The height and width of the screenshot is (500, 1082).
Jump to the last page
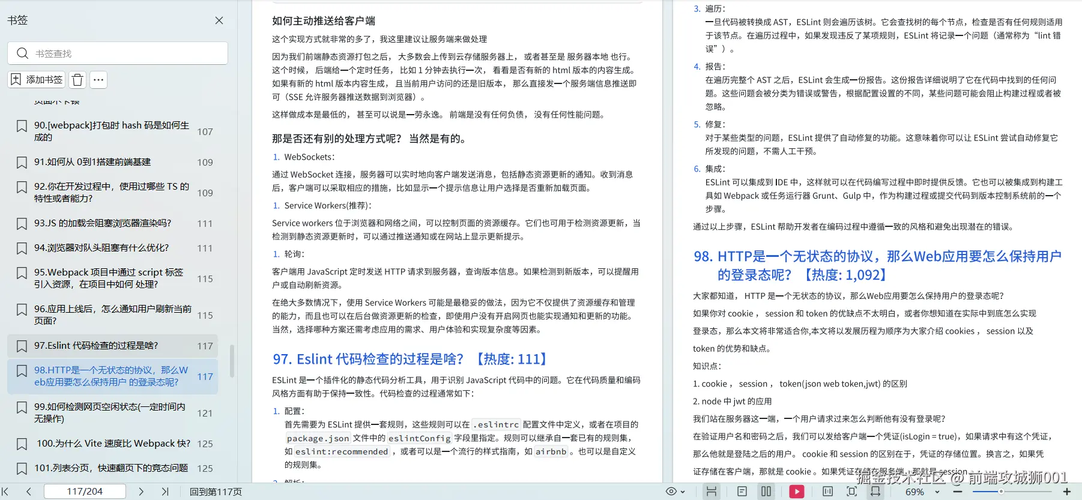[x=165, y=492]
